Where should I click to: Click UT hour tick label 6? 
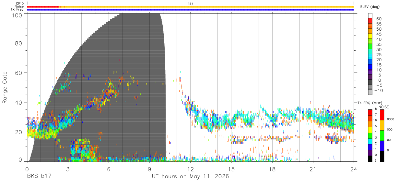tap(109, 169)
